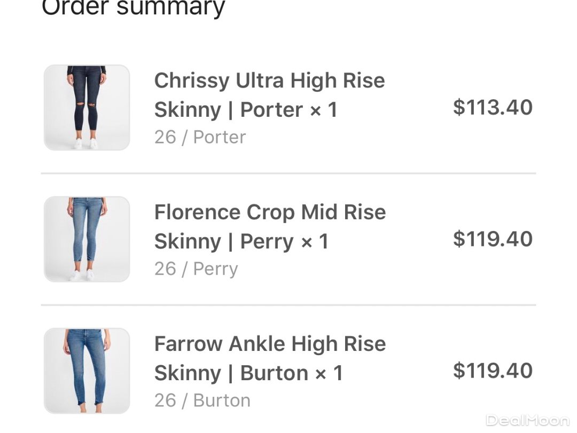577x433 pixels.
Task: Click the Order summary heading
Action: [x=134, y=8]
